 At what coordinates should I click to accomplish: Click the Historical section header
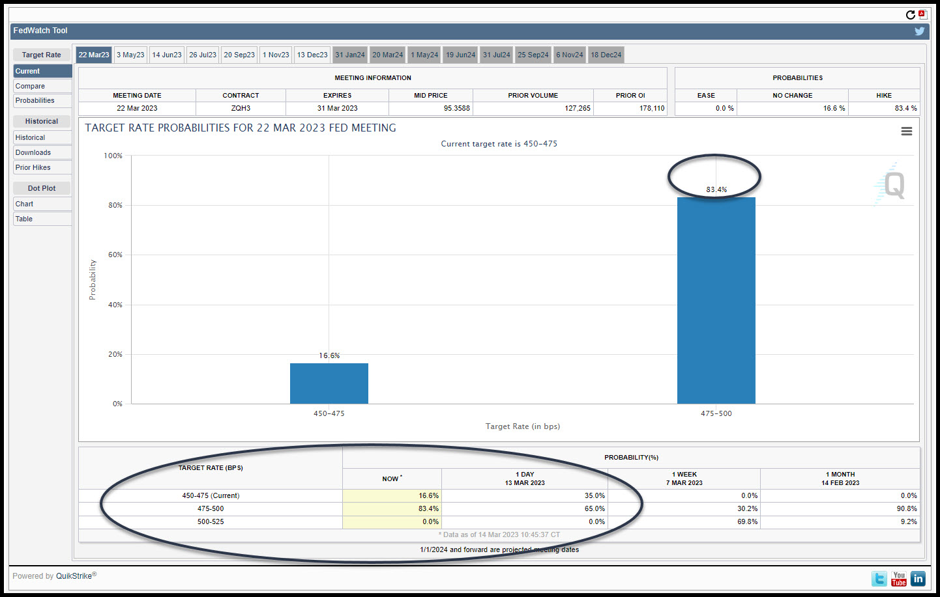coord(42,121)
